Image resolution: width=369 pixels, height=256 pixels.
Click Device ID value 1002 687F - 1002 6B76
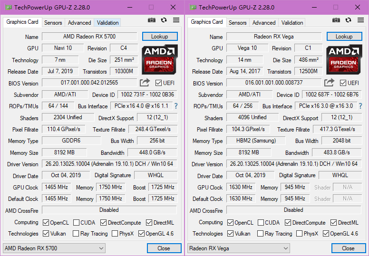(x=332, y=95)
